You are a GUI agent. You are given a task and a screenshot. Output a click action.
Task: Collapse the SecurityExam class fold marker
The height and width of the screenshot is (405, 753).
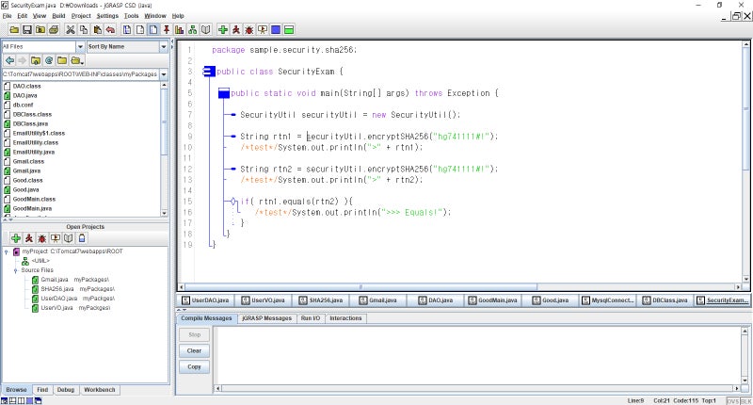208,72
